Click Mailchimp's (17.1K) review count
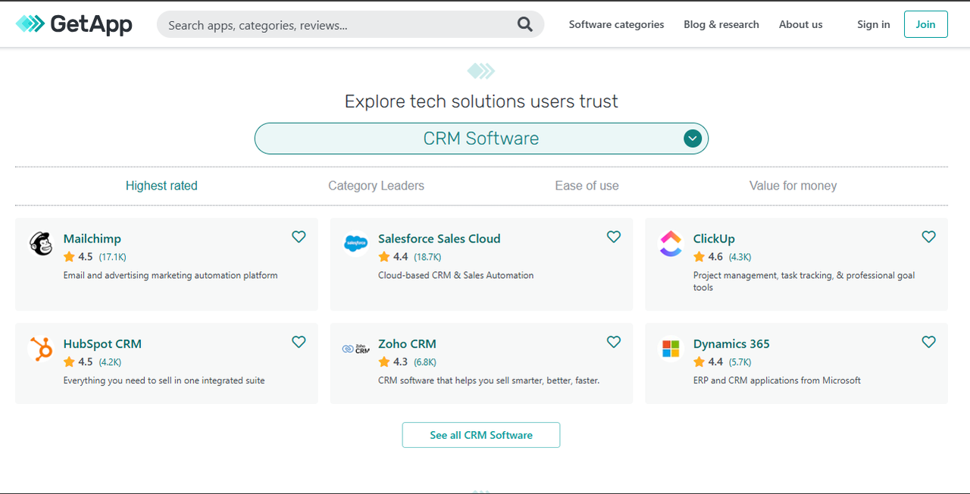The image size is (970, 494). tap(112, 257)
